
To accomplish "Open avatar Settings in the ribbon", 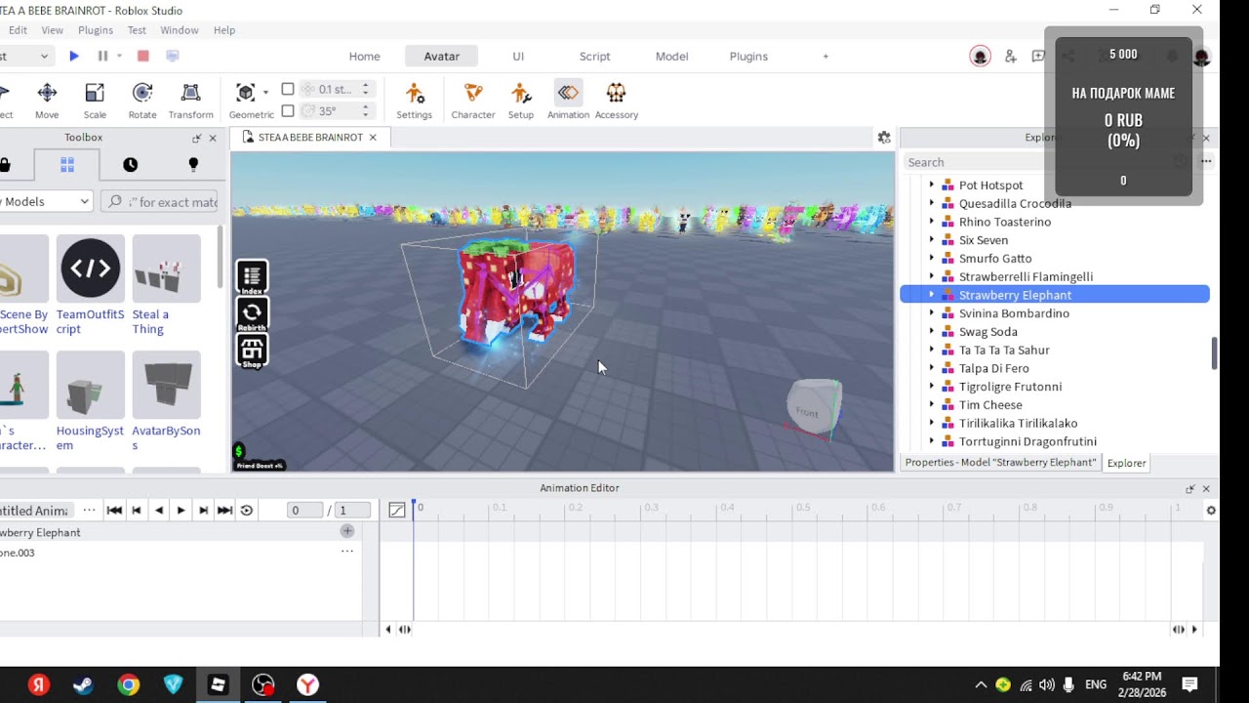I will pos(414,101).
